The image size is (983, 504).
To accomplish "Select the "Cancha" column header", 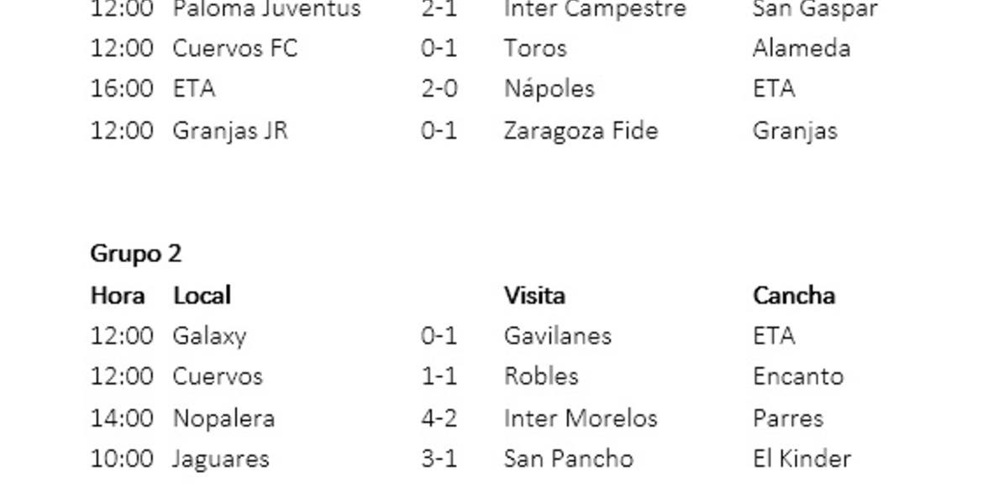I will point(793,296).
